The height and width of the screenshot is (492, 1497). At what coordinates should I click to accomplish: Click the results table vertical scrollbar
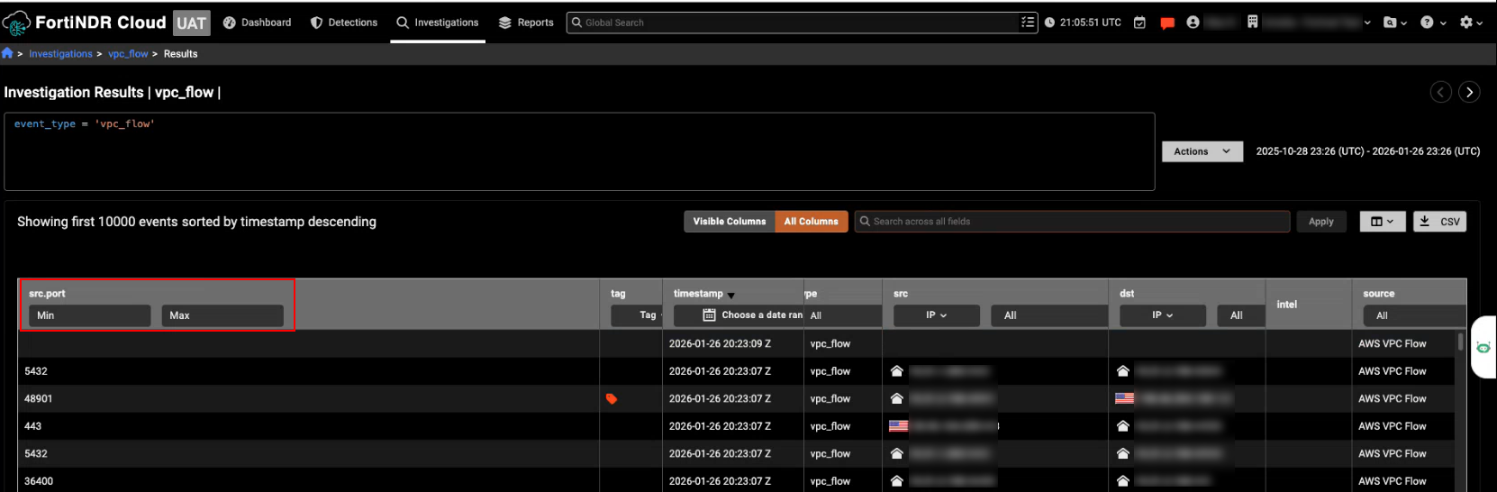click(x=1460, y=342)
